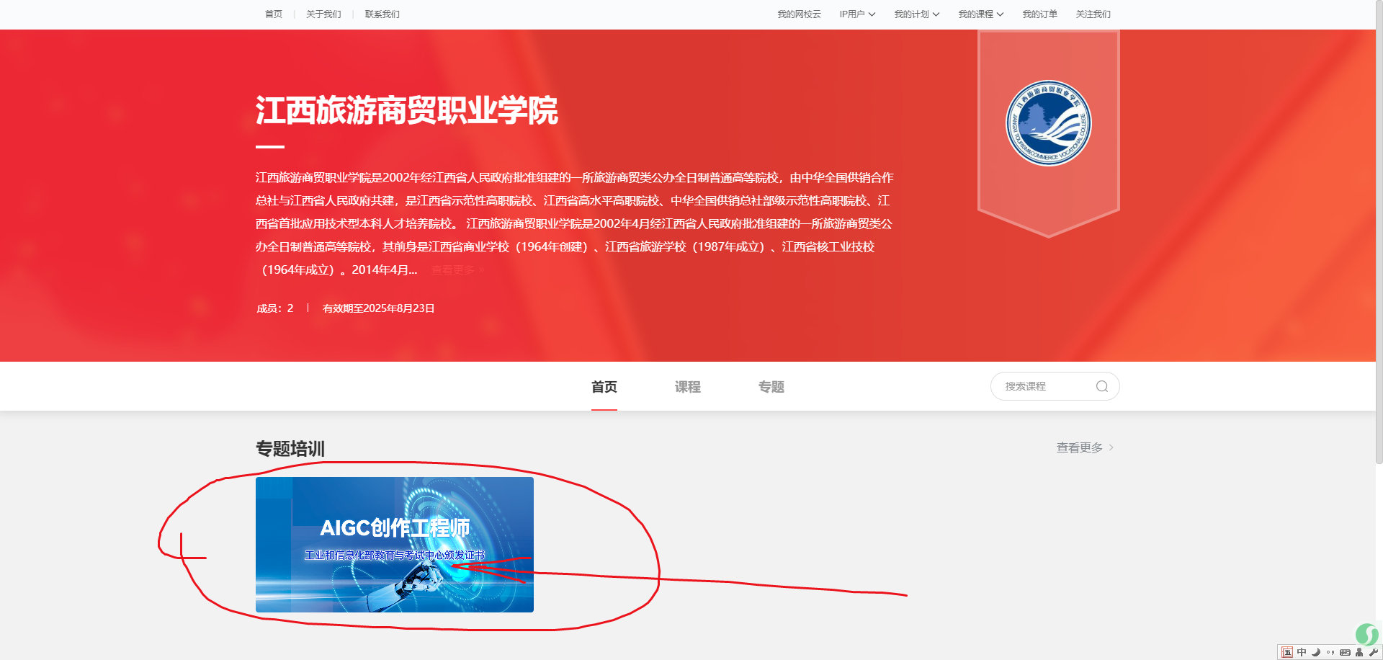
Task: Open 关注我们 link
Action: point(1093,14)
